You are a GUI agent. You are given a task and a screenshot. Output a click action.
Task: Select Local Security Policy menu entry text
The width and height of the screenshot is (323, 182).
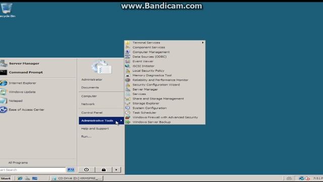(x=148, y=71)
